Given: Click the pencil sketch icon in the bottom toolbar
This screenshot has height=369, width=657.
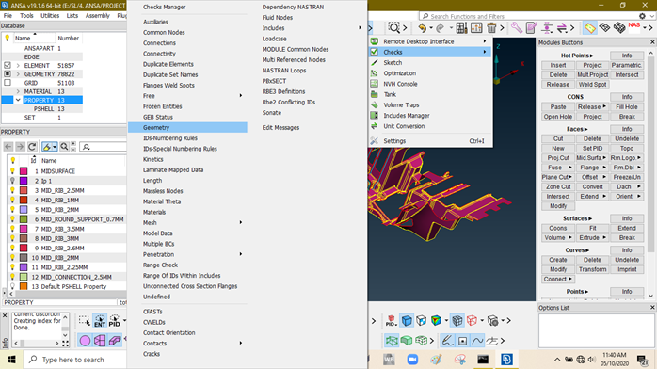Looking at the screenshot, I should pos(447,341).
